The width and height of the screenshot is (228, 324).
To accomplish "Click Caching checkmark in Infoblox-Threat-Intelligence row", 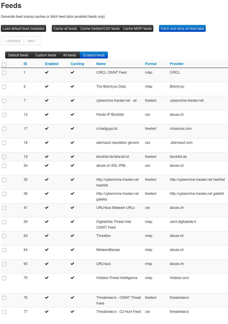I will tap(72, 278).
